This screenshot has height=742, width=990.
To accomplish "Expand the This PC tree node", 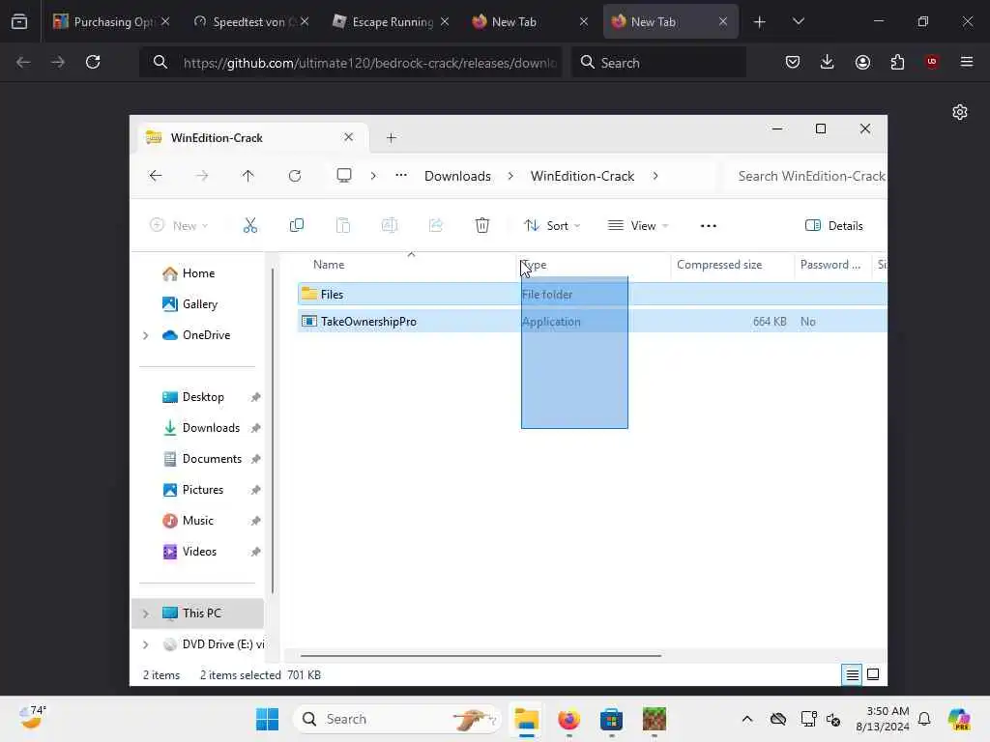I will (x=146, y=614).
